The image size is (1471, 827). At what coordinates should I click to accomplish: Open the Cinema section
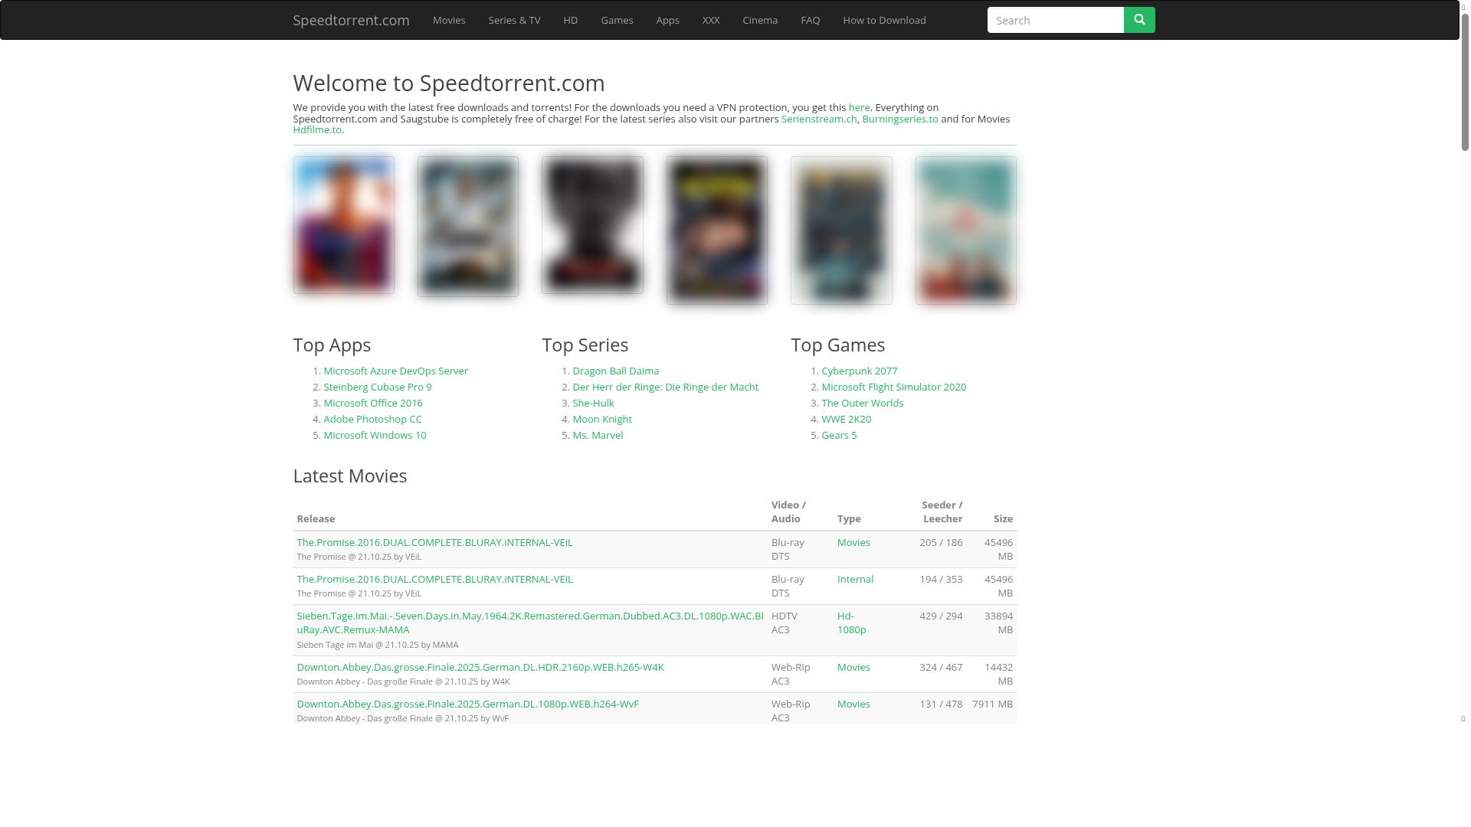tap(759, 20)
